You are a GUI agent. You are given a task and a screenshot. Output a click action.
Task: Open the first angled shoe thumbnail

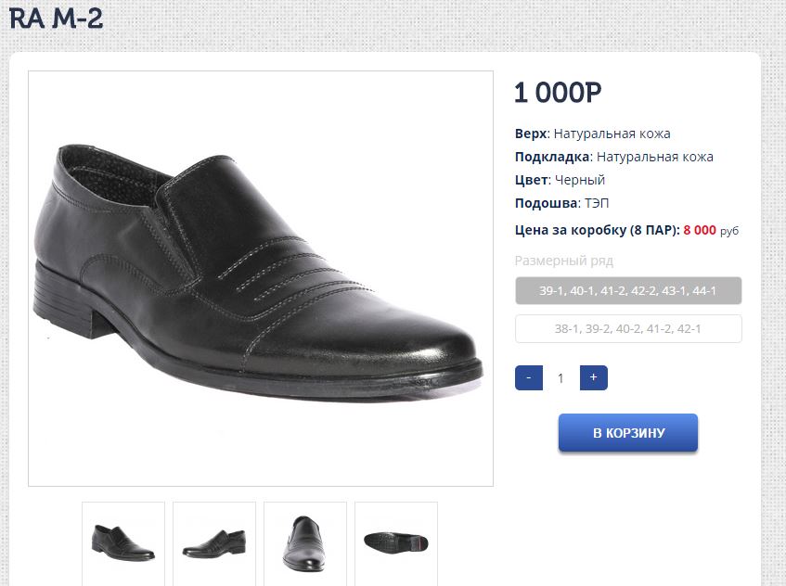[123, 541]
